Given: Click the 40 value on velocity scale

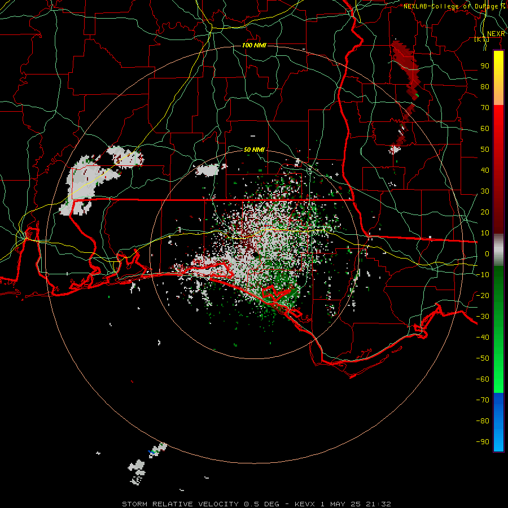Looking at the screenshot, I should pyautogui.click(x=485, y=170).
